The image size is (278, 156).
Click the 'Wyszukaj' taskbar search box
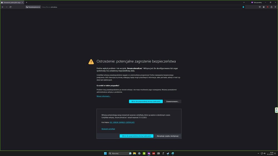point(120,153)
